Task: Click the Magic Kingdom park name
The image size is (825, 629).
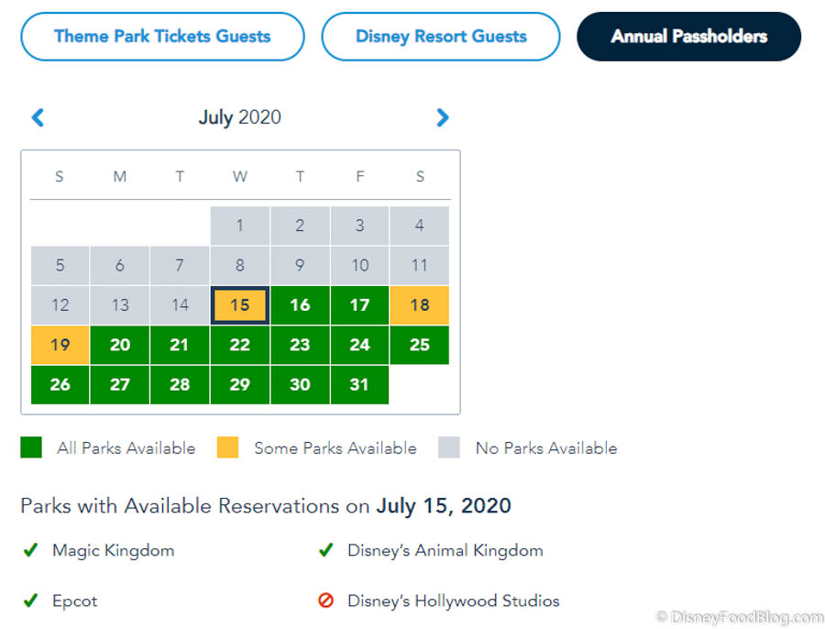Action: tap(113, 551)
